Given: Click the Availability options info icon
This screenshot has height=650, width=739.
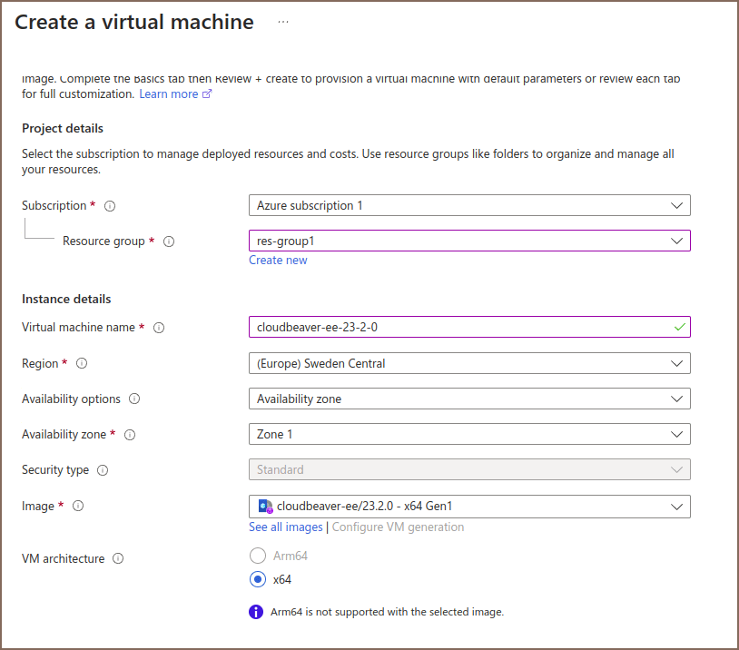Looking at the screenshot, I should pyautogui.click(x=134, y=399).
